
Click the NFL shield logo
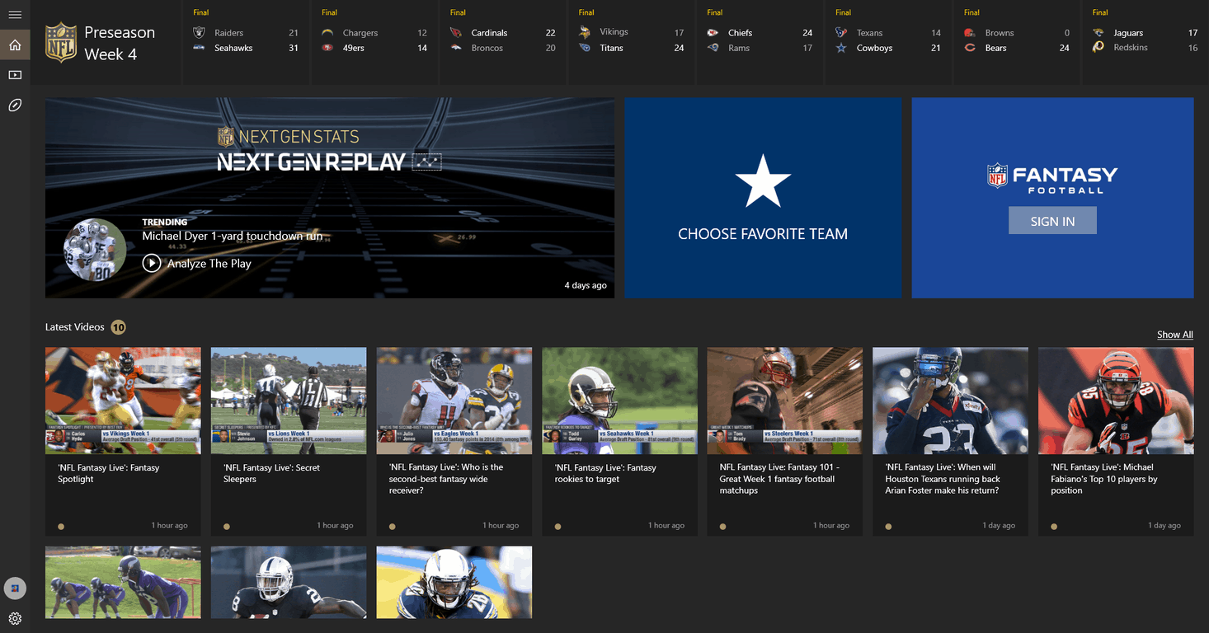point(60,43)
